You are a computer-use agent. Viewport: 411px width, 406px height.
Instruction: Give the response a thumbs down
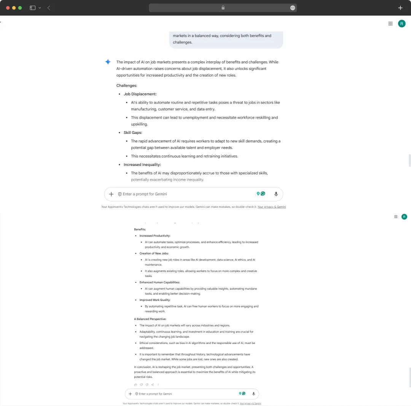pos(141,385)
